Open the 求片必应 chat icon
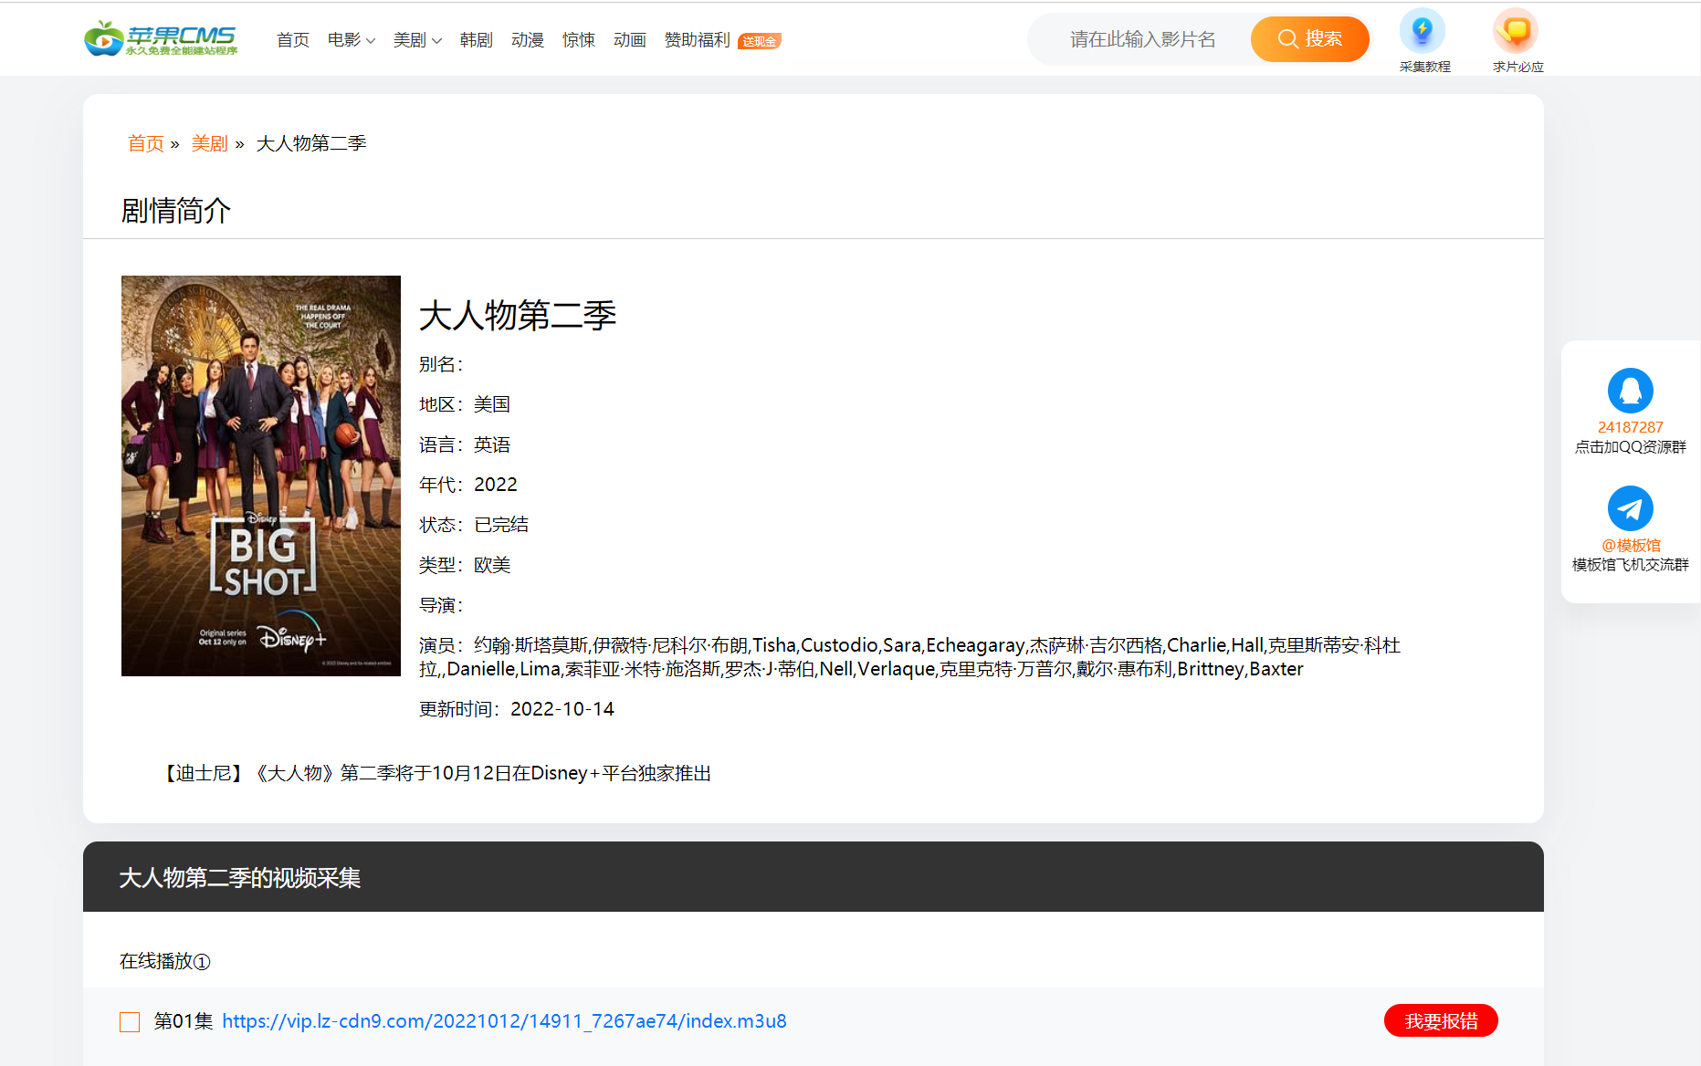This screenshot has height=1066, width=1701. click(x=1516, y=31)
